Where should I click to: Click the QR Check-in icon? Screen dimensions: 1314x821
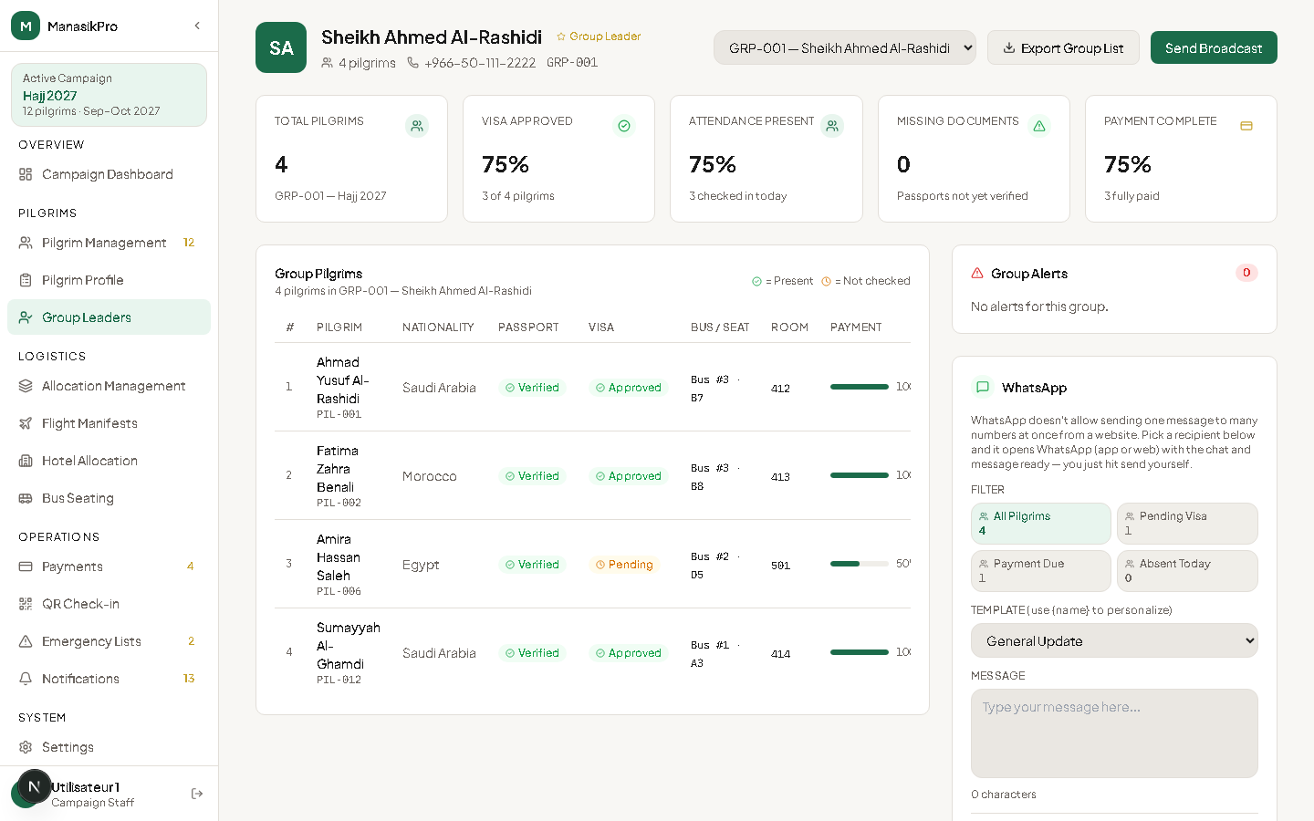coord(26,604)
